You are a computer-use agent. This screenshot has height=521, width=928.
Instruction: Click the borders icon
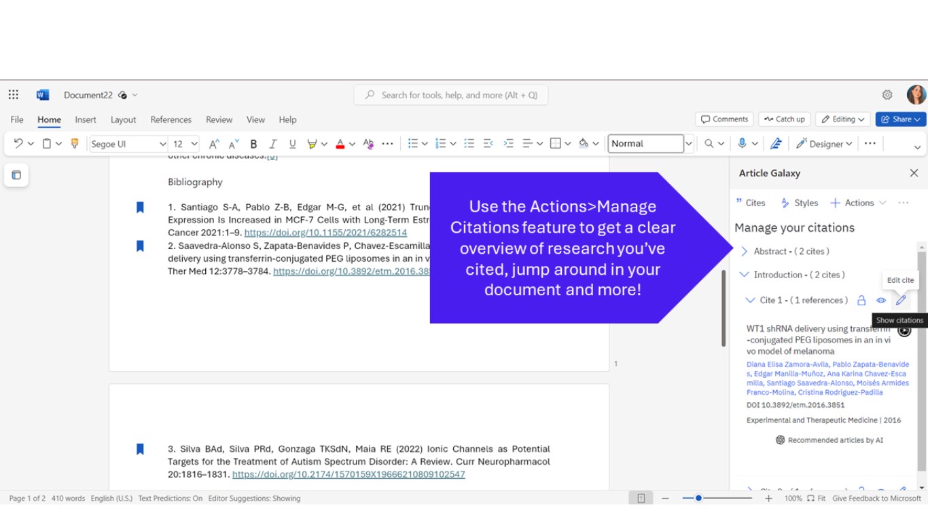556,144
